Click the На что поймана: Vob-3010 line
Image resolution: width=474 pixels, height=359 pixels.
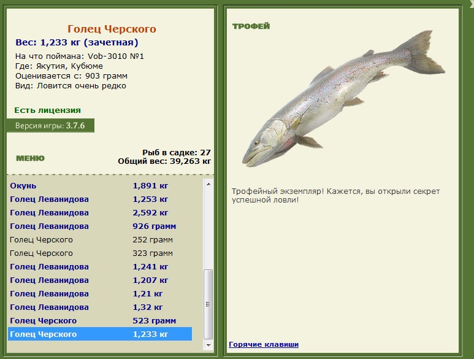coord(80,56)
